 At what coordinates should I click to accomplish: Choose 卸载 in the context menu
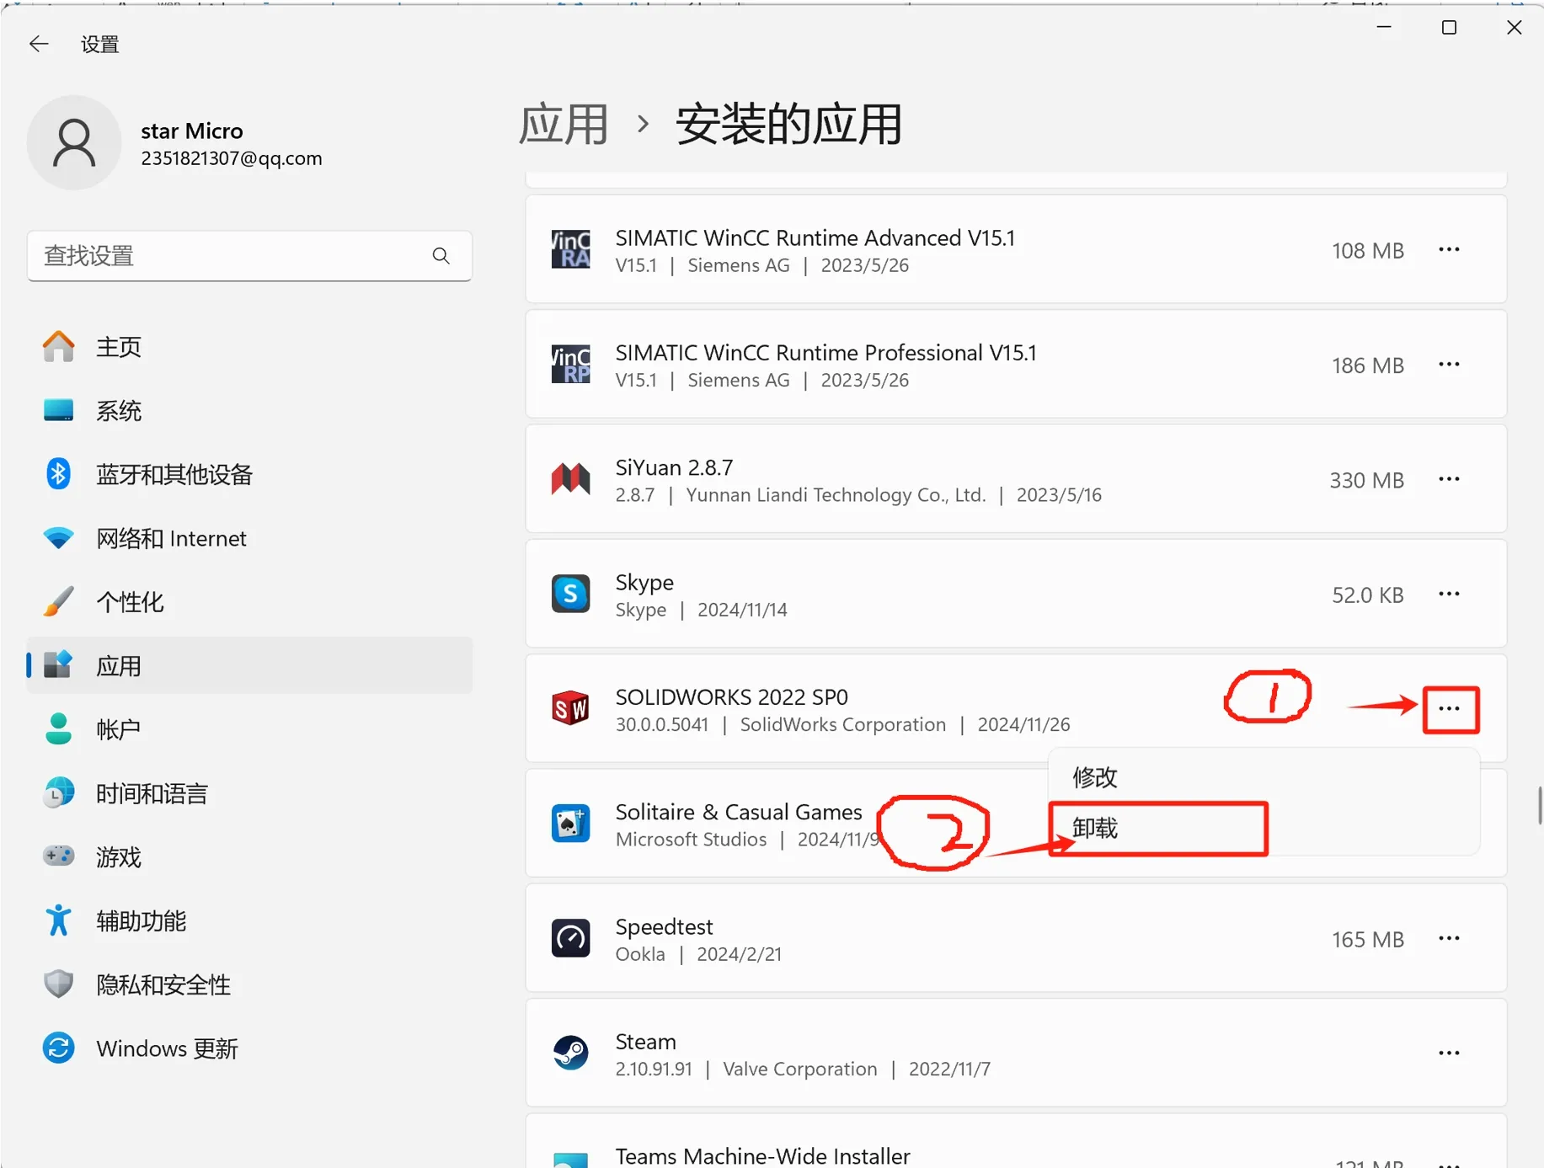(x=1264, y=829)
